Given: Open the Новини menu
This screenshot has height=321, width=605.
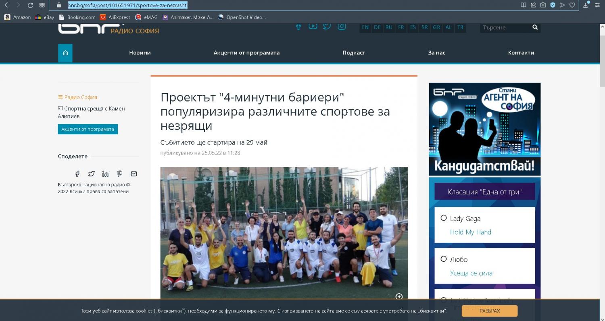Looking at the screenshot, I should click(140, 53).
